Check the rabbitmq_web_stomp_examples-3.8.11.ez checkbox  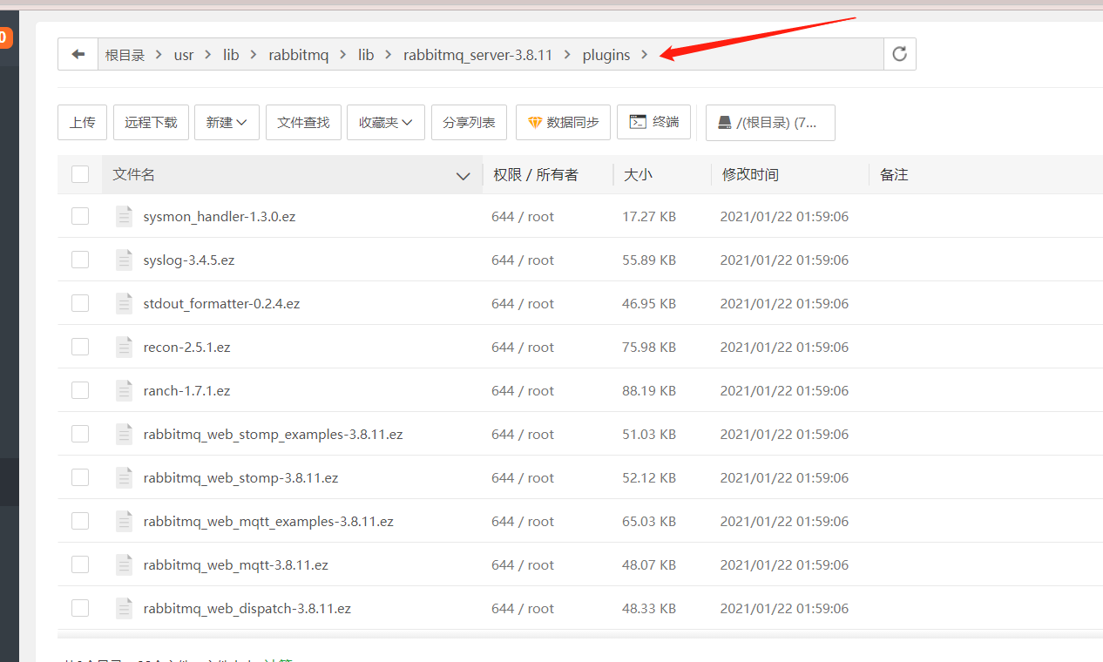[x=80, y=434]
